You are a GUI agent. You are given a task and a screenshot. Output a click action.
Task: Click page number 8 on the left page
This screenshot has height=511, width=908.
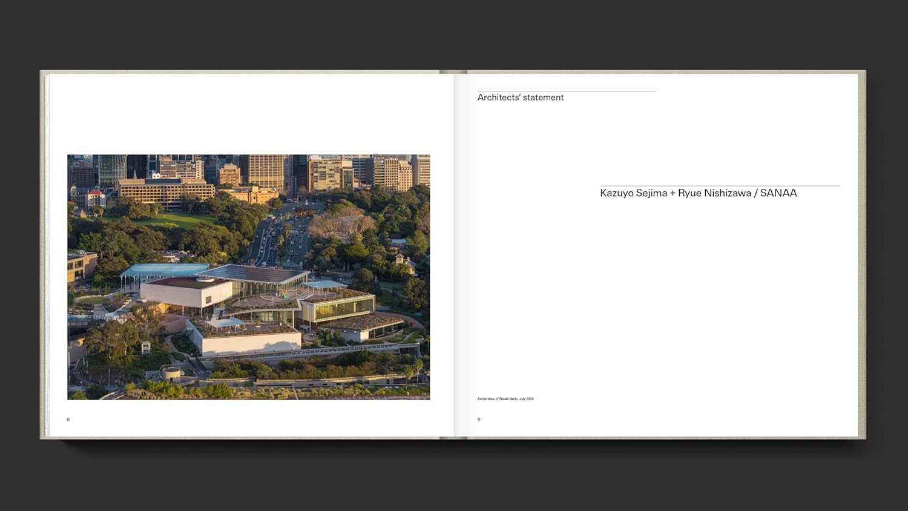68,419
